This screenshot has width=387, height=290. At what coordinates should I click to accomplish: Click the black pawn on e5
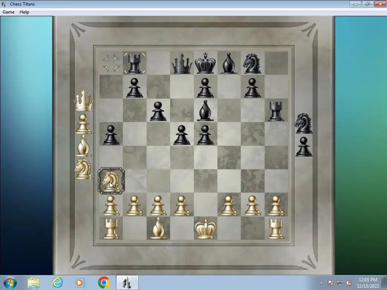point(205,135)
